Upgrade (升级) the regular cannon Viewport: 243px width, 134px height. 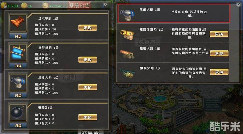click(18, 95)
